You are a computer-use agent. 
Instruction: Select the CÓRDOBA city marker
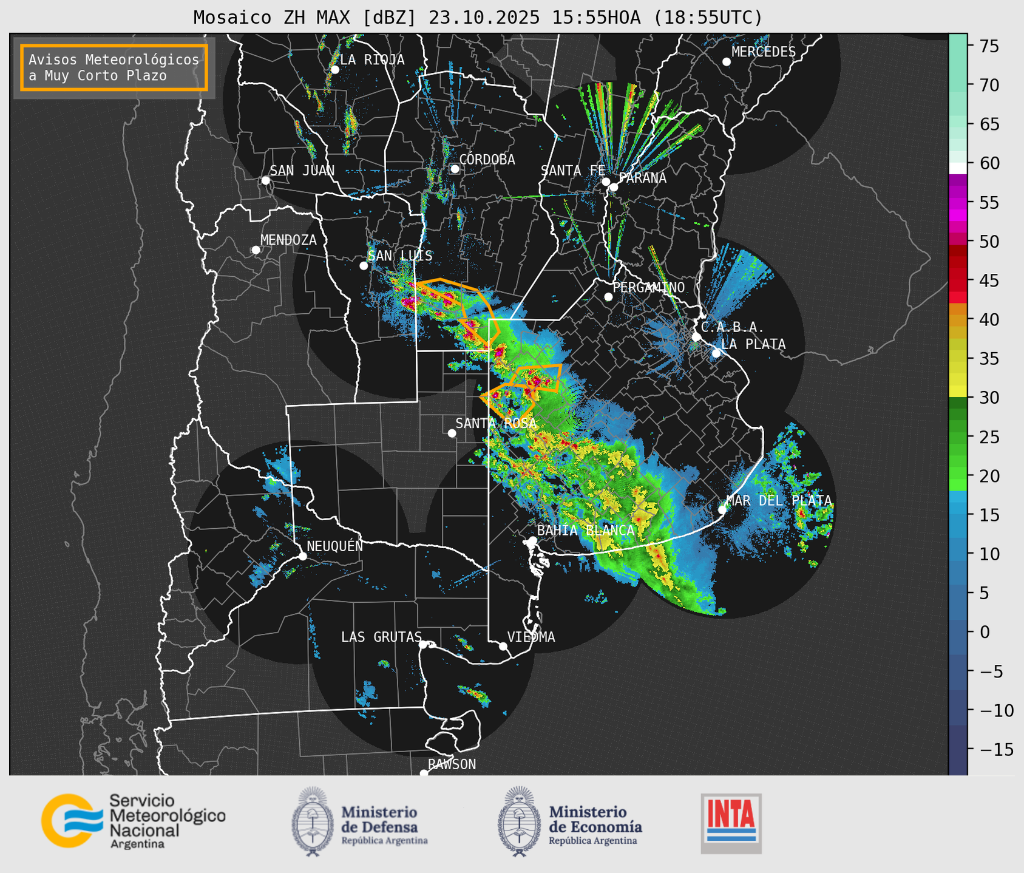click(x=455, y=169)
